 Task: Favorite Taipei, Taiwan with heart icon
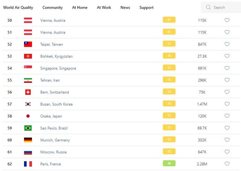point(227,44)
